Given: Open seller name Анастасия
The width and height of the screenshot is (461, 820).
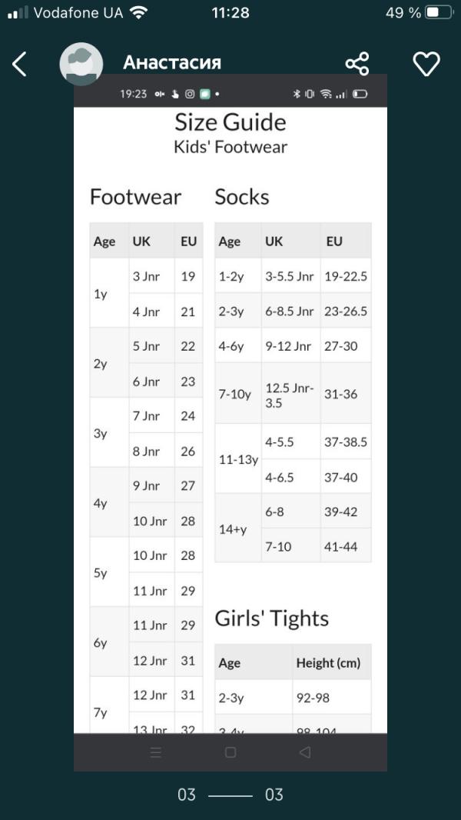Looking at the screenshot, I should coord(172,63).
